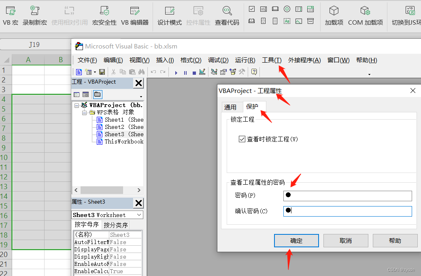Open project pane options small arrow

(x=141, y=97)
